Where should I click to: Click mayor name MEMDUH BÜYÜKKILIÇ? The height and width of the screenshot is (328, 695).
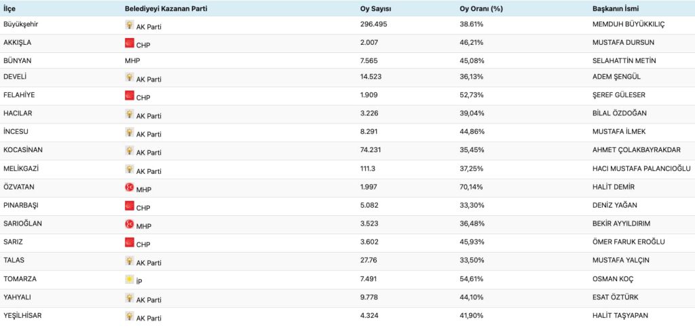tap(628, 24)
